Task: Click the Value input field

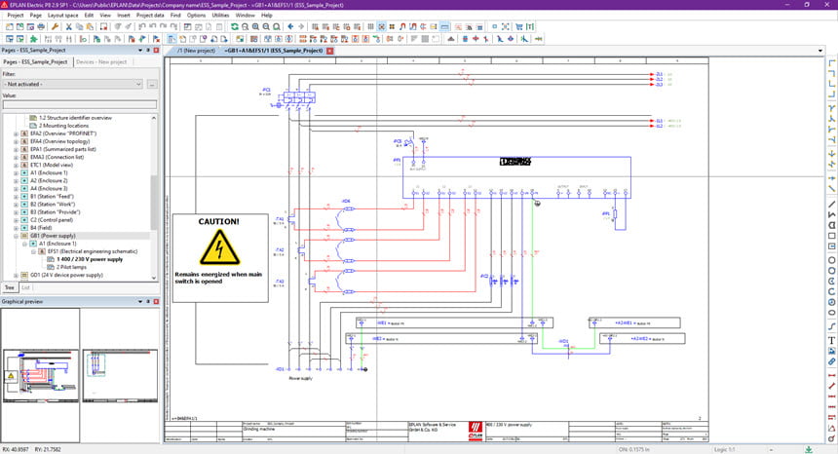Action: [x=80, y=104]
